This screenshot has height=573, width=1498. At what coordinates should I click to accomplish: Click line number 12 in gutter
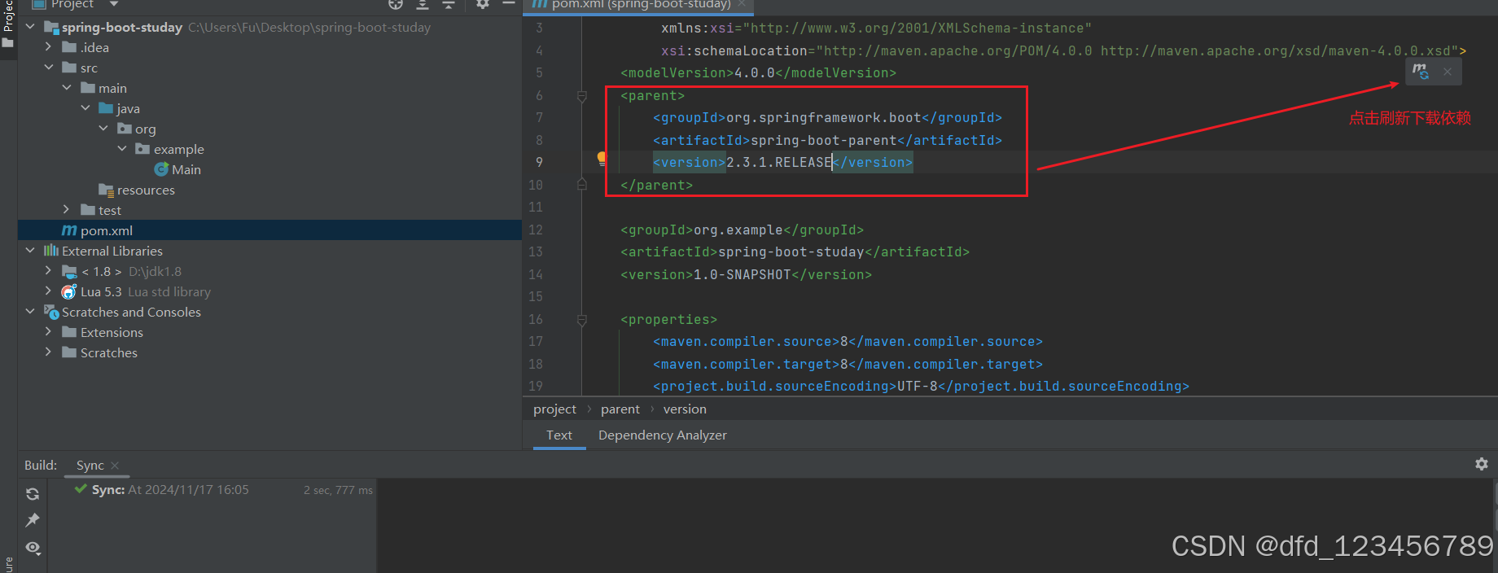[536, 230]
